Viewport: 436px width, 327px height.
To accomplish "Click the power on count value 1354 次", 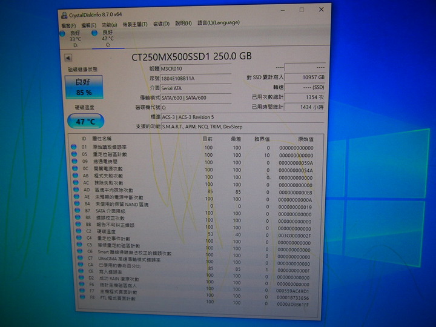I will (305, 97).
